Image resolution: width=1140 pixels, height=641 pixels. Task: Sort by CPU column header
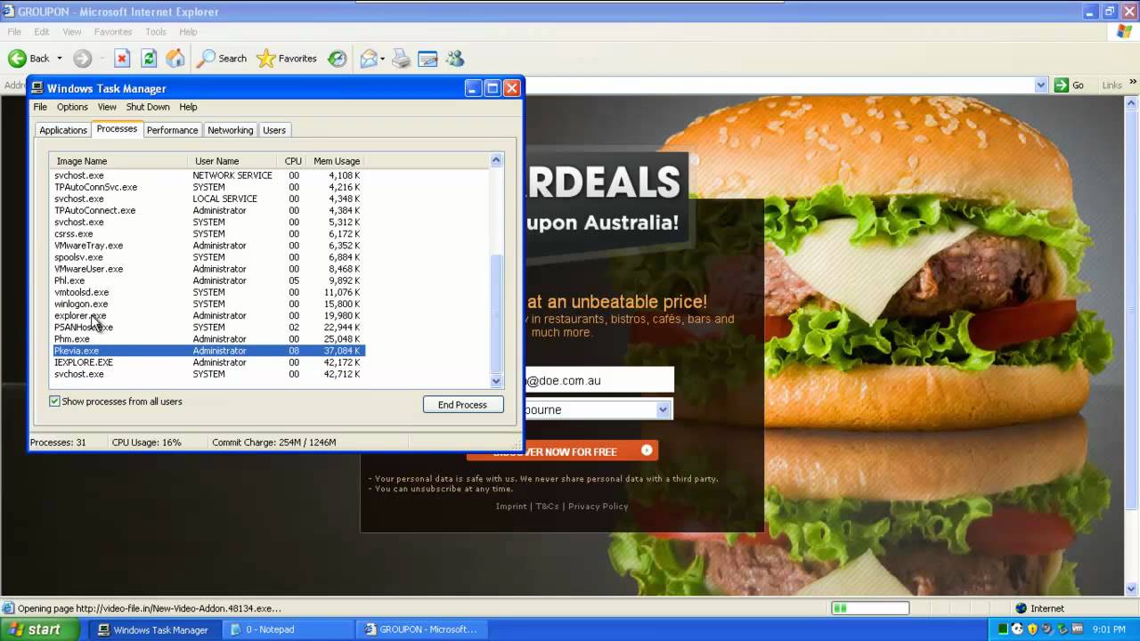[x=293, y=161]
